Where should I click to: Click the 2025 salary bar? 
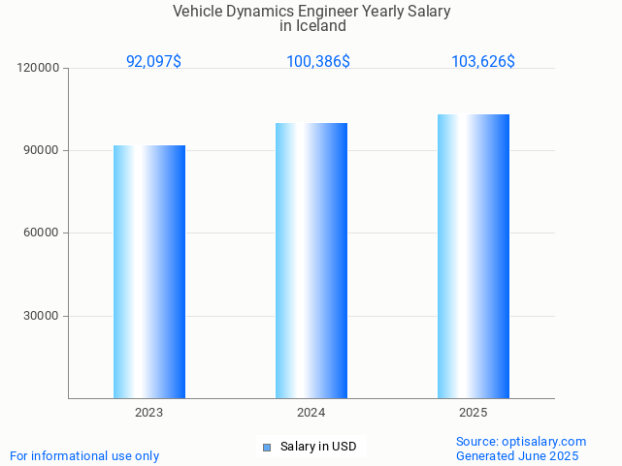474,256
